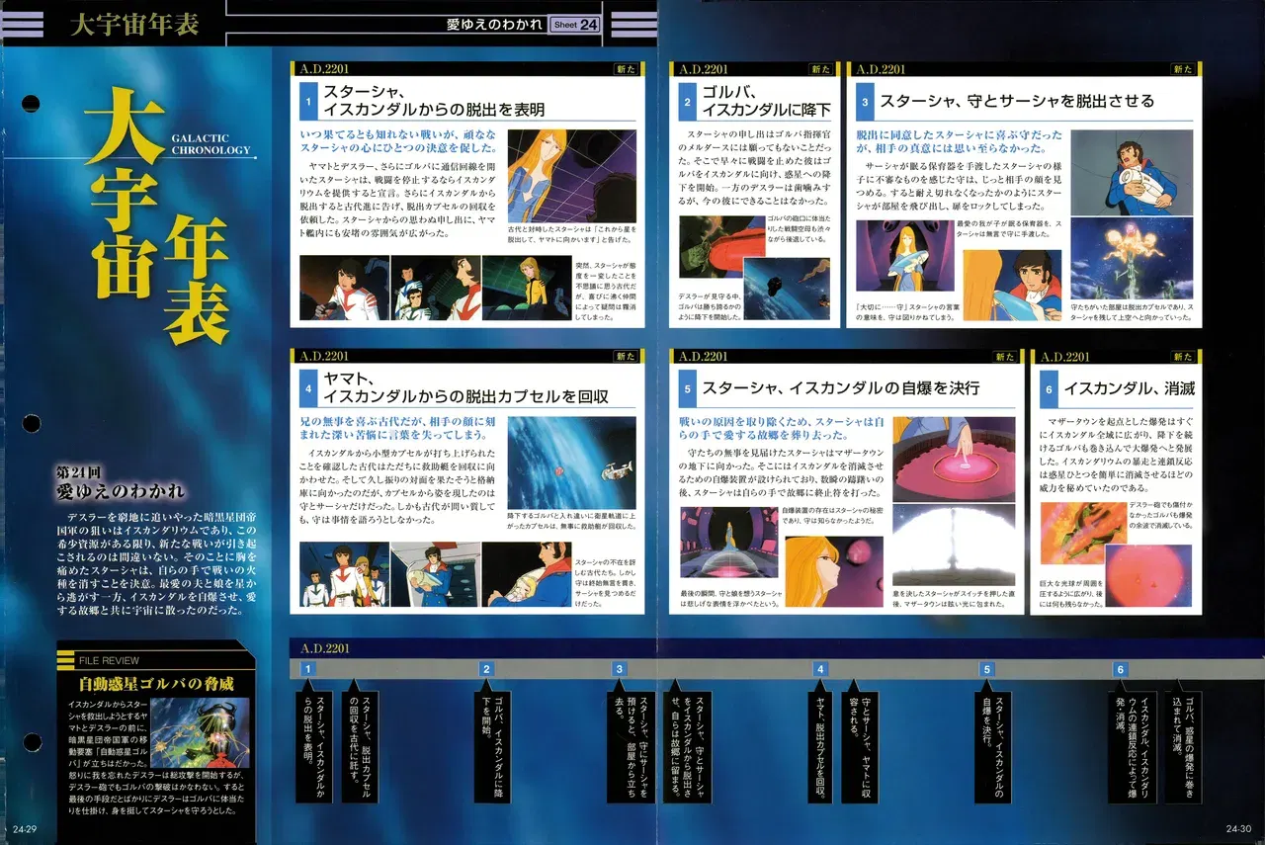Click the planet-from-orbit image in card 4

pos(572,463)
